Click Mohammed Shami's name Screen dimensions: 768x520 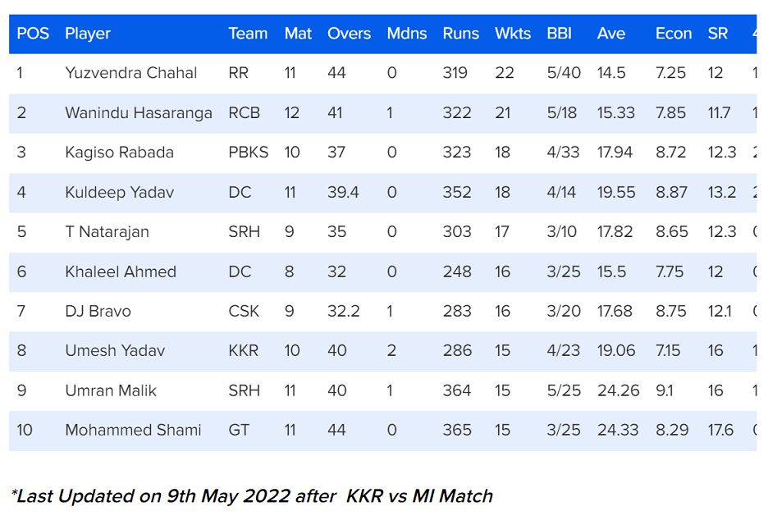pos(133,430)
